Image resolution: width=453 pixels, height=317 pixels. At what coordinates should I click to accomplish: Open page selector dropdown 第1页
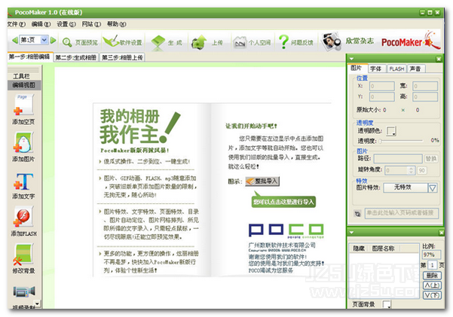tap(44, 40)
